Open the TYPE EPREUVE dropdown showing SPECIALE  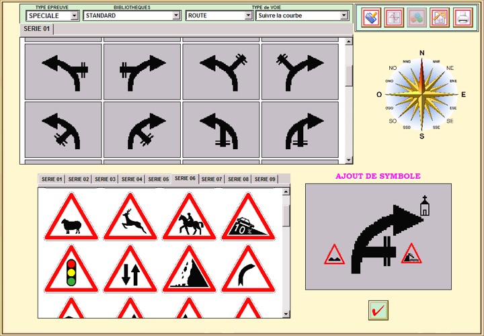52,15
